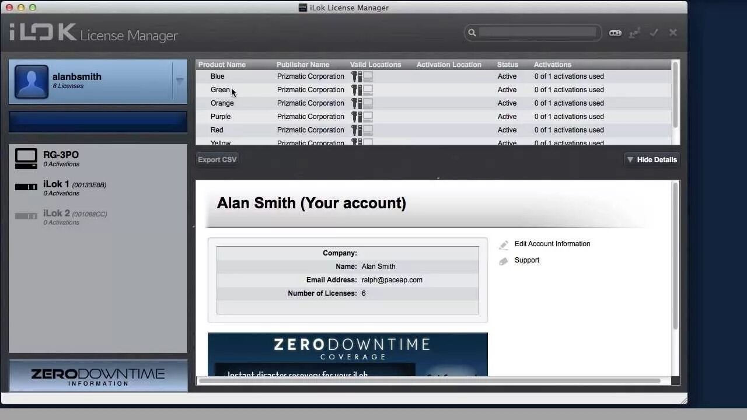The height and width of the screenshot is (420, 747).
Task: Select the iLok 1 dongle icon
Action: click(26, 187)
